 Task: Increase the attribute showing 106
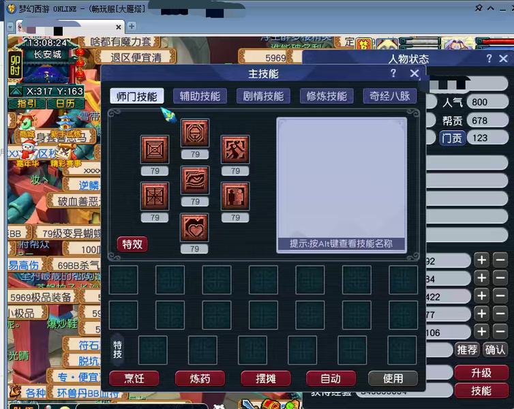pos(481,332)
